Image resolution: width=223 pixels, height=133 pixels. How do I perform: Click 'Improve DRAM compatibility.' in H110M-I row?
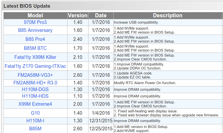click(x=137, y=121)
